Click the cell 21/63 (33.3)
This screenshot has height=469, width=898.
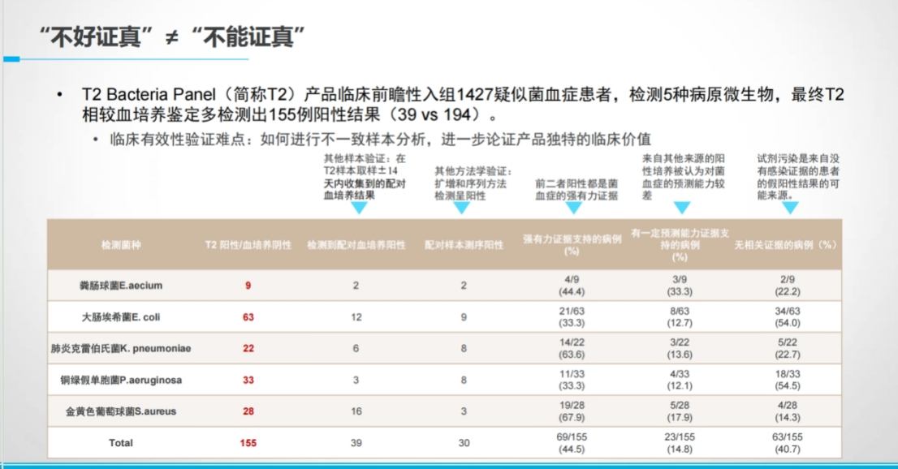coord(572,316)
